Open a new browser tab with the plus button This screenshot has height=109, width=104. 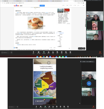(x=75, y=1)
